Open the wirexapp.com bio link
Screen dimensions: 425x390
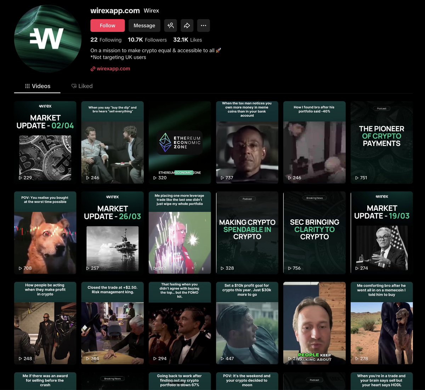113,68
